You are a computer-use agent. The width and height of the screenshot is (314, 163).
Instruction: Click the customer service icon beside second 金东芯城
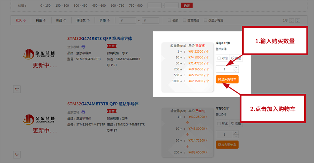coord(83,112)
